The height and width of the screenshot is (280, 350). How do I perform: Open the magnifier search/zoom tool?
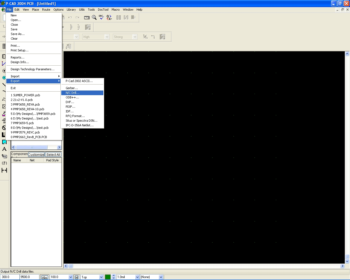tap(94, 17)
